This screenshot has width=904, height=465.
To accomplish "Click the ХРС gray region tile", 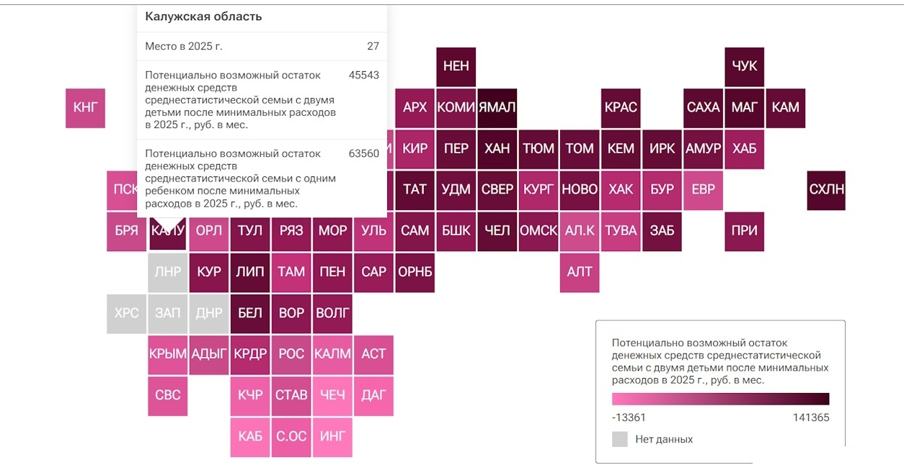I will click(x=126, y=313).
